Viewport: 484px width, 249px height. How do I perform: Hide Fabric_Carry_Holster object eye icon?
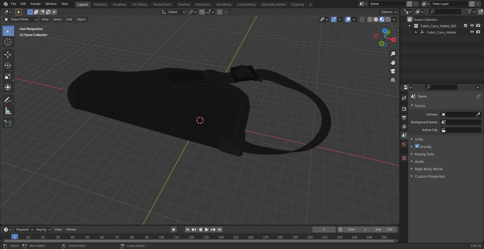coord(472,32)
